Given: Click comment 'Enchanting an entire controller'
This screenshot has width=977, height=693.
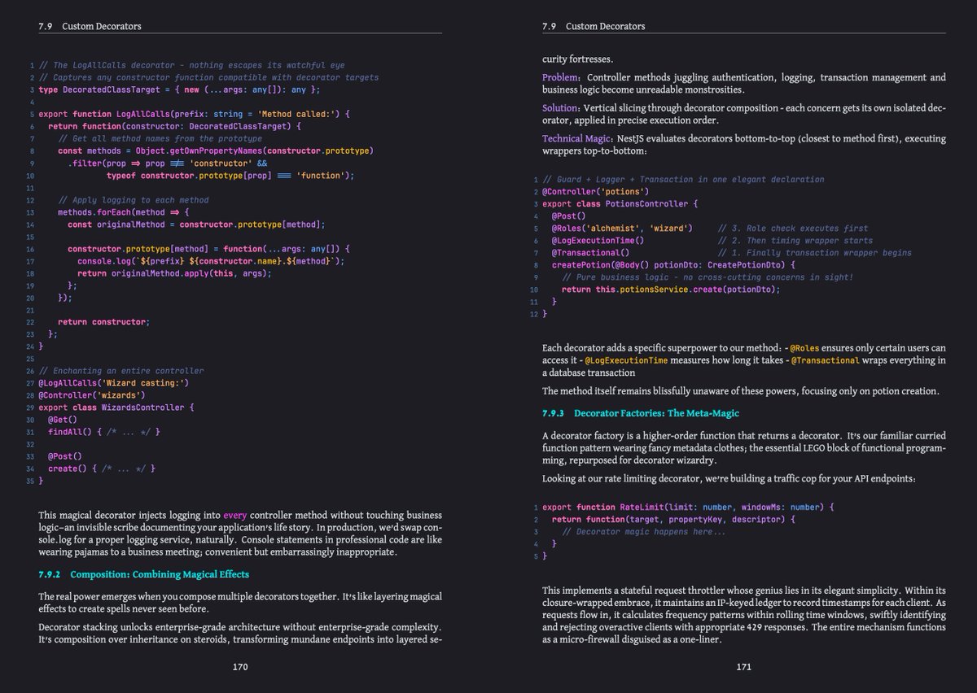Looking at the screenshot, I should tap(121, 370).
